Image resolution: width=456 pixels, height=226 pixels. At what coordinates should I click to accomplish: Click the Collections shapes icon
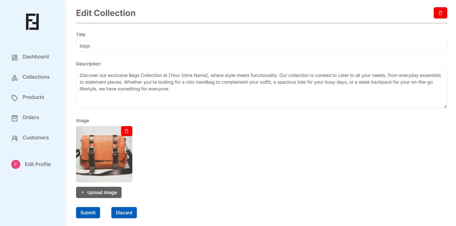tap(15, 78)
